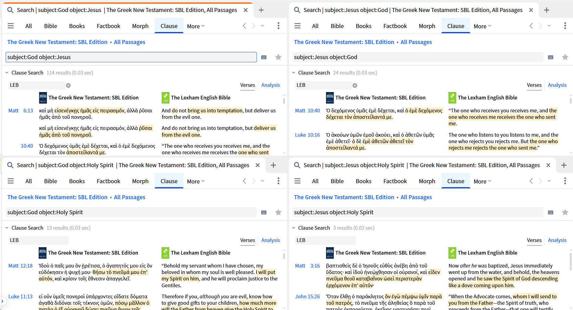Click All Passages link in God-Jesus panel

click(x=130, y=42)
